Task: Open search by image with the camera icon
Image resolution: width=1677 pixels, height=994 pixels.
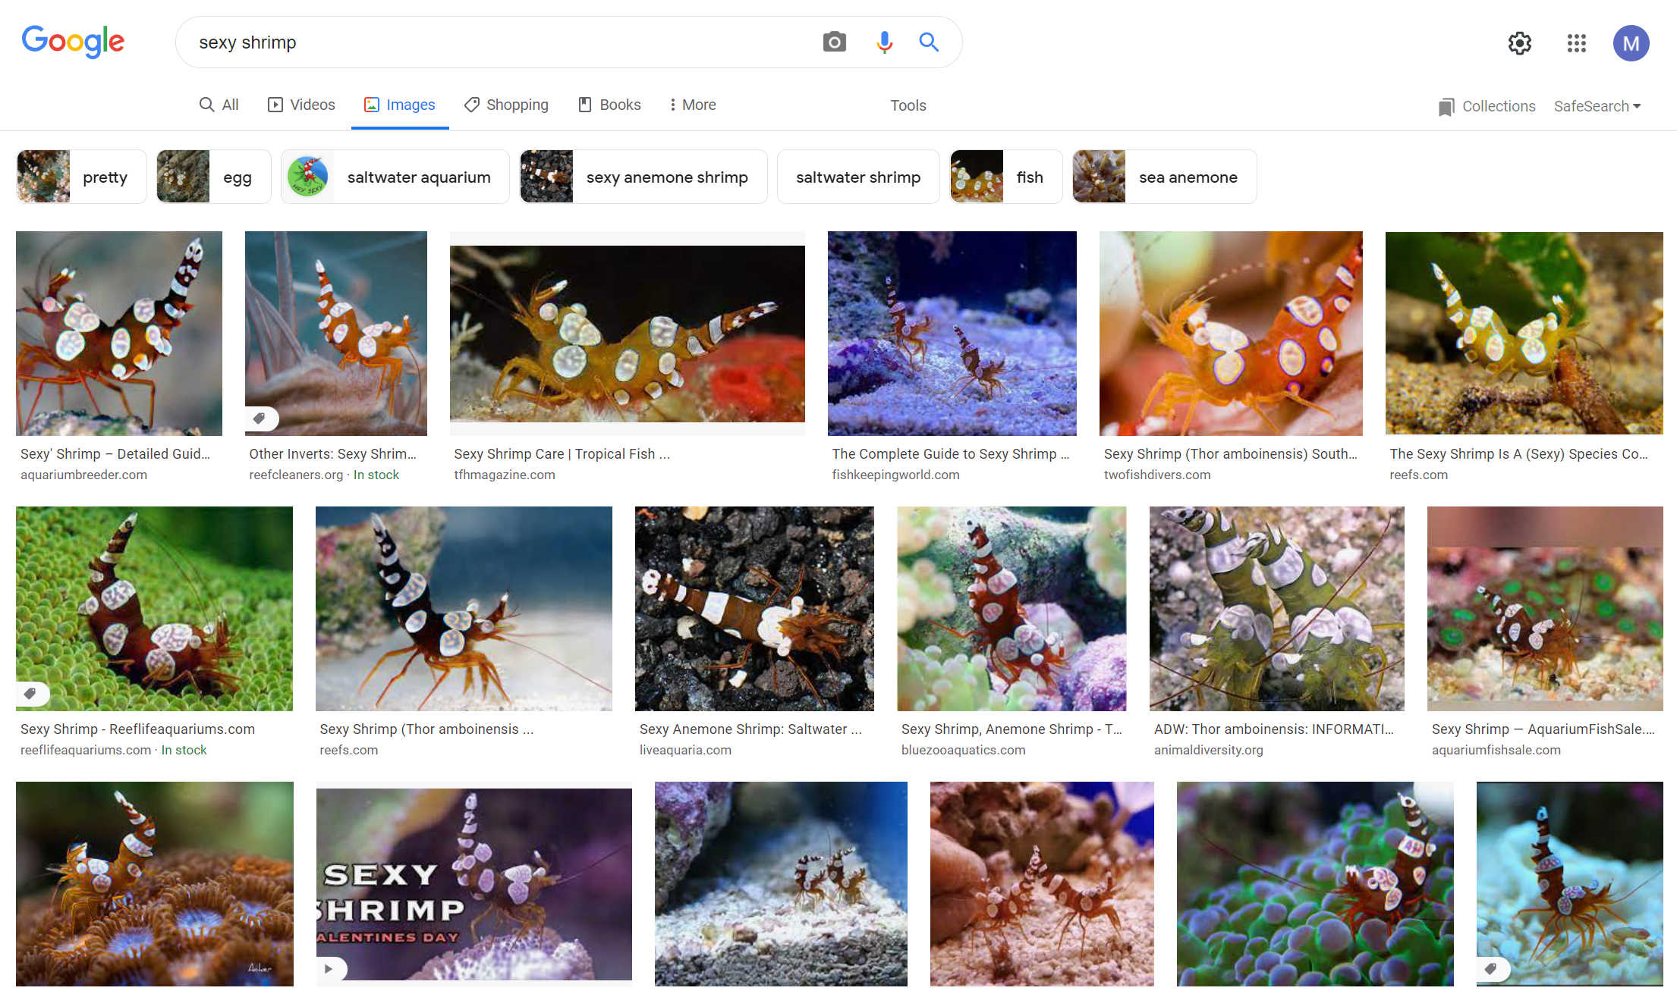Action: 834,42
